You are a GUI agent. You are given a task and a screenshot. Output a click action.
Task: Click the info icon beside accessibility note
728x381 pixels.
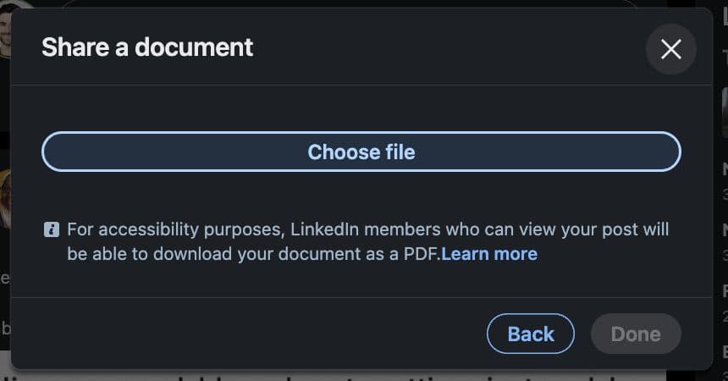[x=51, y=229]
